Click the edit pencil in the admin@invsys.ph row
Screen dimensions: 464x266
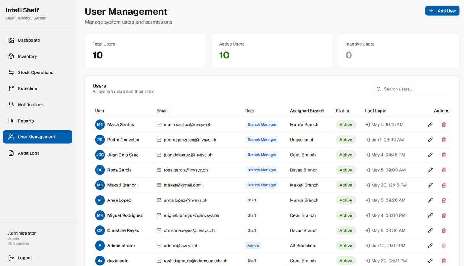click(430, 246)
